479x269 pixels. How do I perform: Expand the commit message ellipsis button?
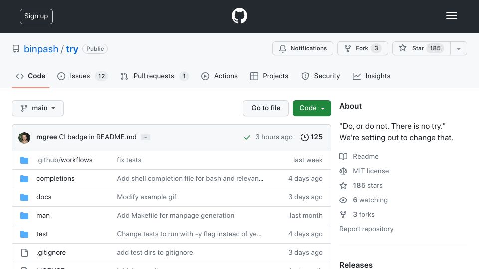click(145, 137)
